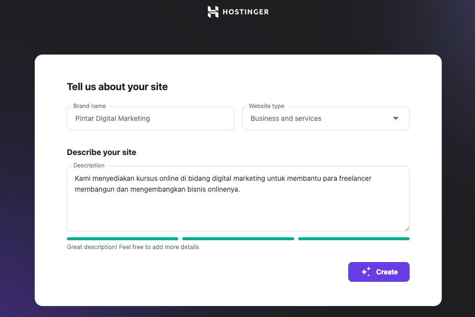Click the HOSTINGER wordmark text

click(245, 12)
